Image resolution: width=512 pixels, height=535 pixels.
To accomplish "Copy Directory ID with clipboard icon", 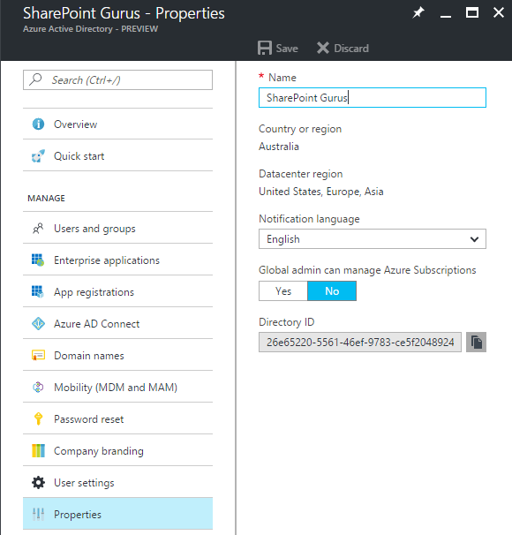I will (x=476, y=342).
